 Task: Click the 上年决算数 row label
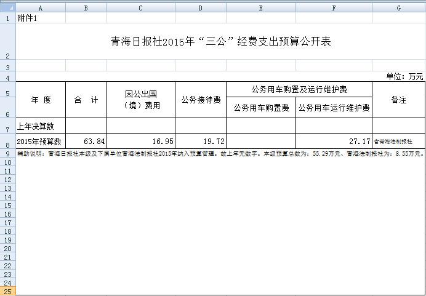pyautogui.click(x=41, y=126)
